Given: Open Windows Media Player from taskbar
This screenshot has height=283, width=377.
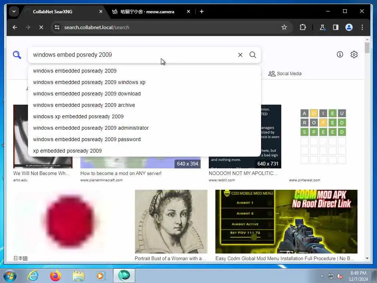Looking at the screenshot, I should [101, 276].
